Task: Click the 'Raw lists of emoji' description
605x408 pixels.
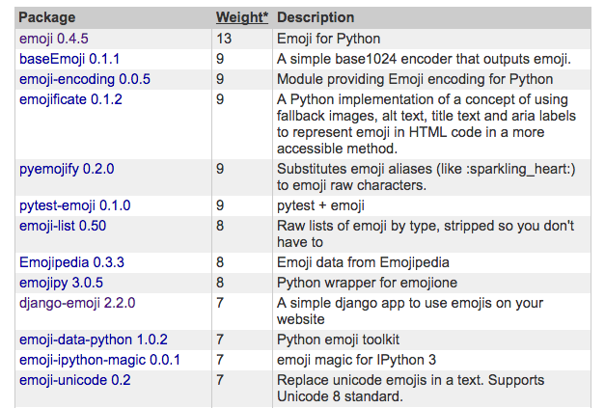Action: tap(426, 233)
